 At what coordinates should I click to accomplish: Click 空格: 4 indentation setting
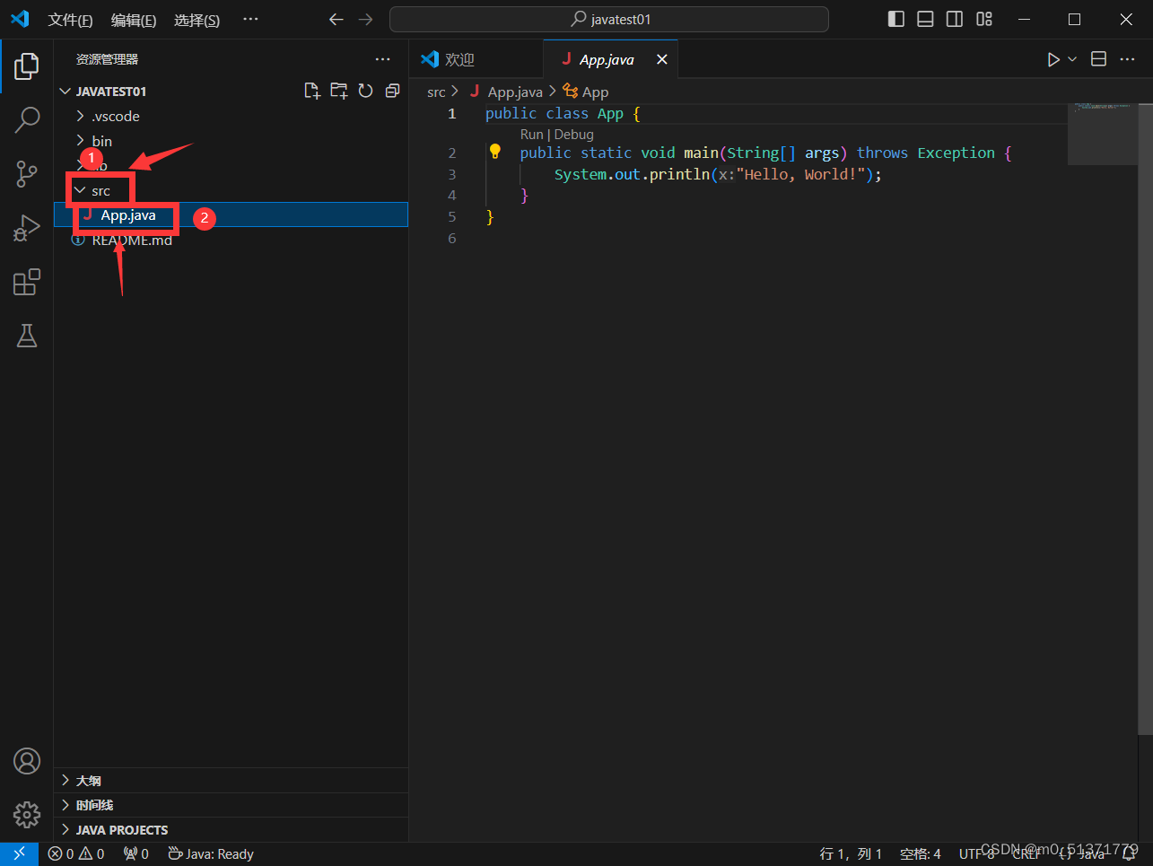pos(921,854)
